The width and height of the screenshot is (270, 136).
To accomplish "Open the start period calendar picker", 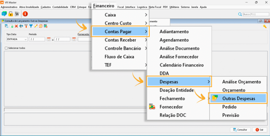I will click(x=49, y=39).
